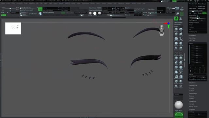Disable the green Adapt option
This screenshot has height=118, width=209.
pyautogui.click(x=204, y=13)
